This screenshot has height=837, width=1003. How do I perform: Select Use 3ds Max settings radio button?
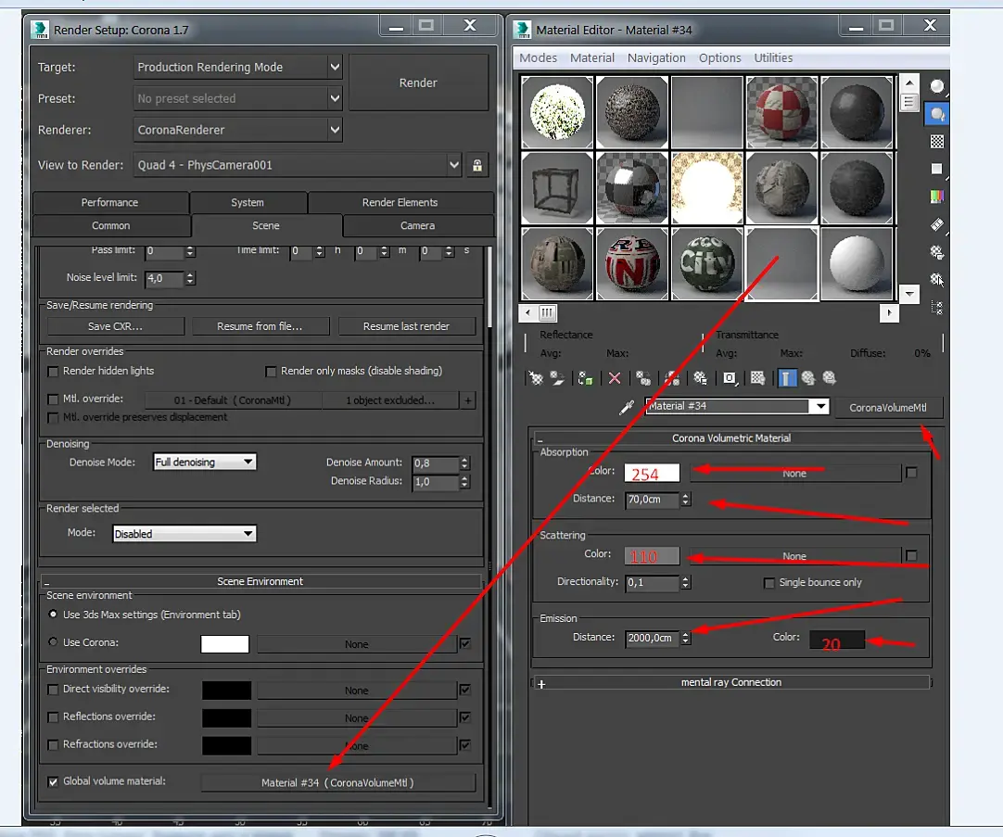pos(53,614)
